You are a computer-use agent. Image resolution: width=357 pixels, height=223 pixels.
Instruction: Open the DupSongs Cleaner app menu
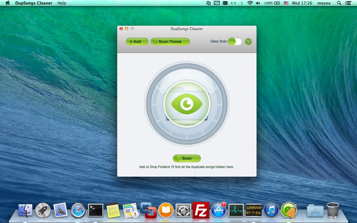(x=34, y=3)
